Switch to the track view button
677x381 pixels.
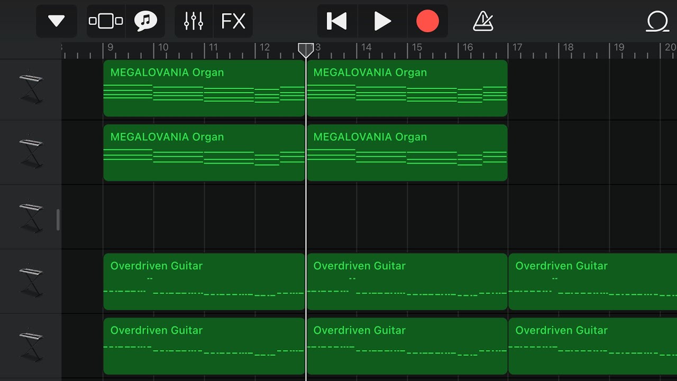[106, 21]
